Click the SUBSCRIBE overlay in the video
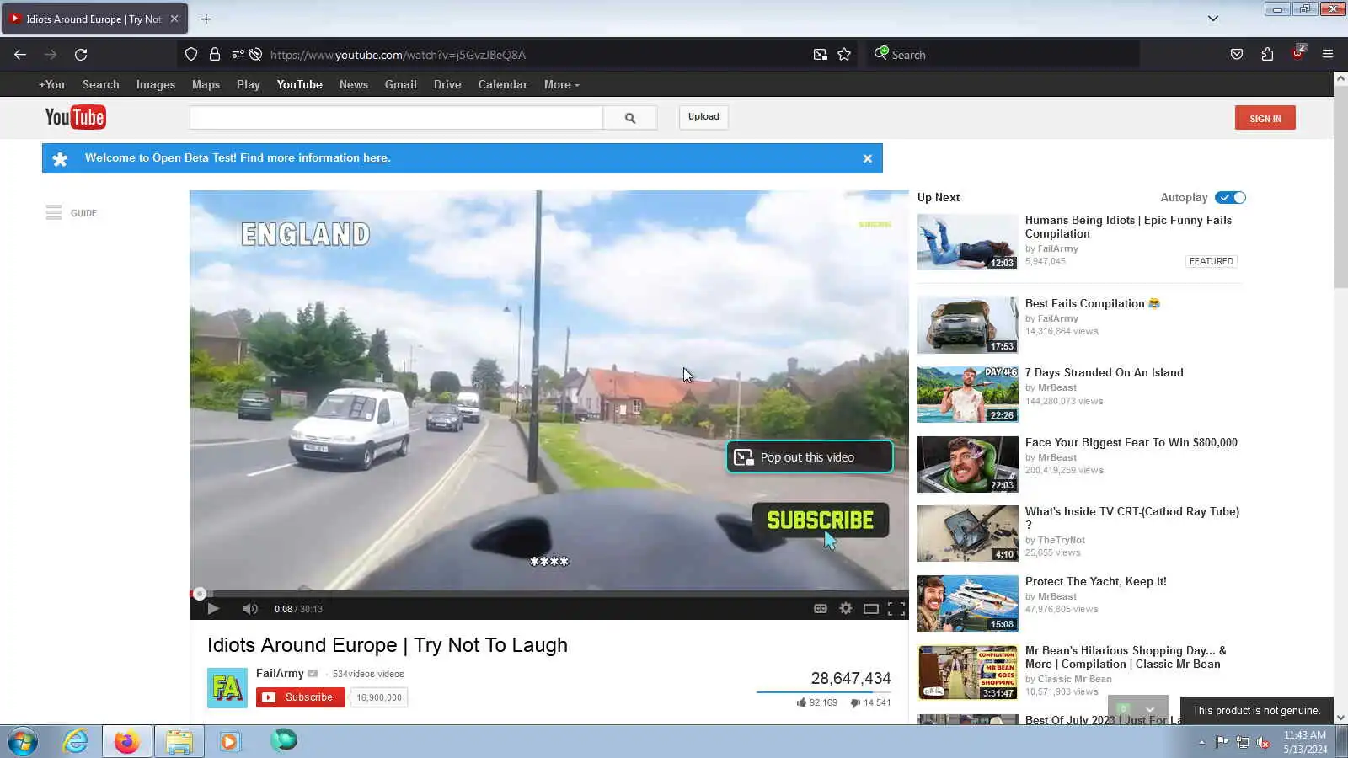 (x=821, y=520)
